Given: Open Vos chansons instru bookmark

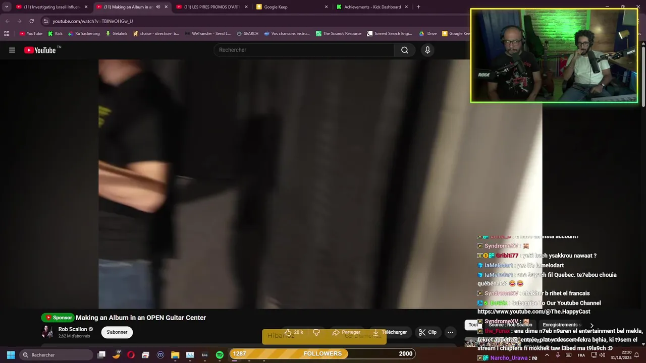Looking at the screenshot, I should pyautogui.click(x=287, y=34).
